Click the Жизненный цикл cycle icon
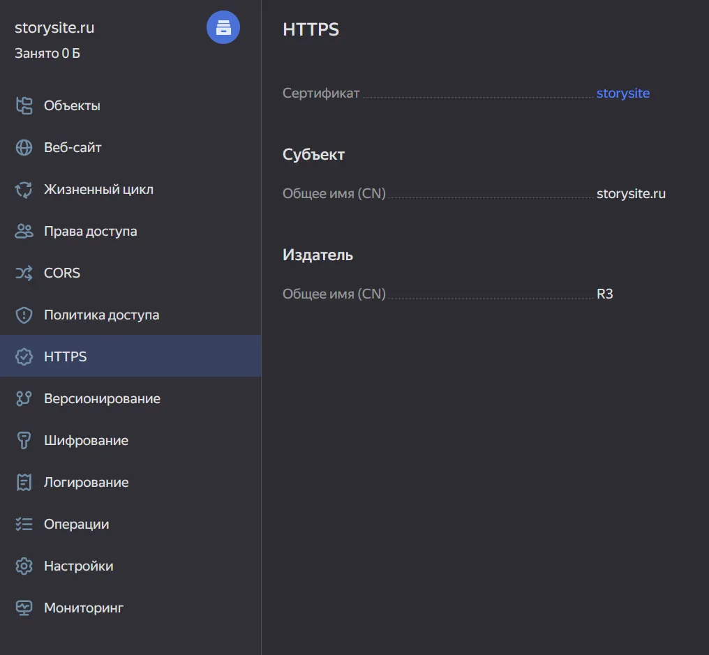This screenshot has height=655, width=709. 24,190
